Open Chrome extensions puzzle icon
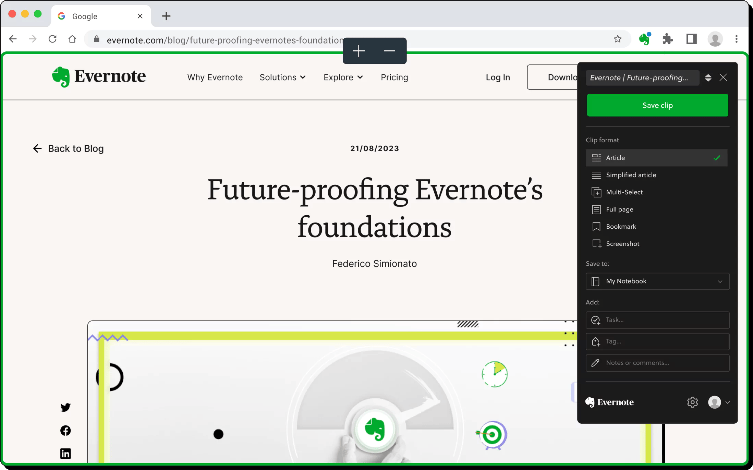Screen dimensions: 753x470 pos(668,39)
